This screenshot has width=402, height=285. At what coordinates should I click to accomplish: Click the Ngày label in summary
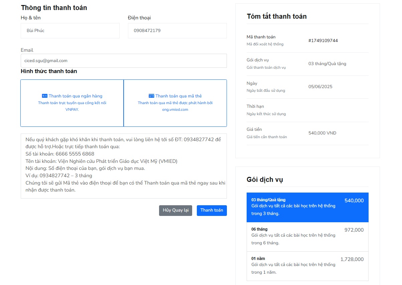tap(252, 83)
